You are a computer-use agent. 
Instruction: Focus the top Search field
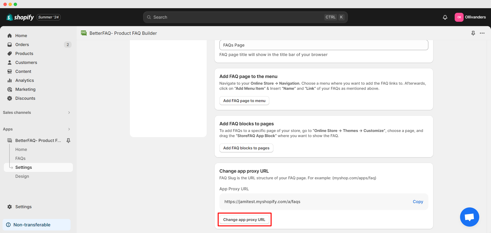coord(245,17)
